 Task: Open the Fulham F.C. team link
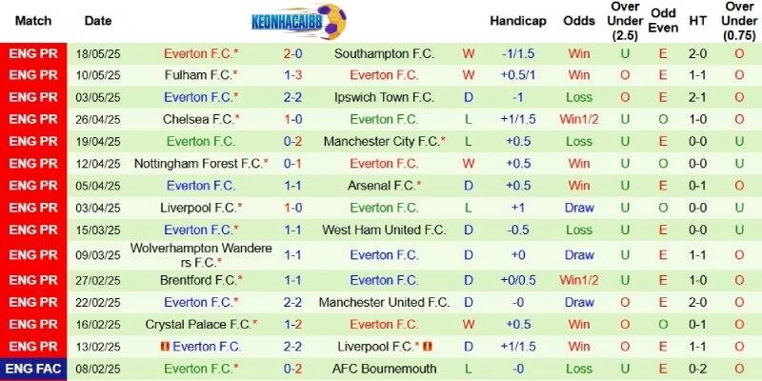[198, 74]
